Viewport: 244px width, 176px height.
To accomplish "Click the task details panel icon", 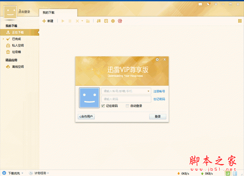I will click(106, 21).
